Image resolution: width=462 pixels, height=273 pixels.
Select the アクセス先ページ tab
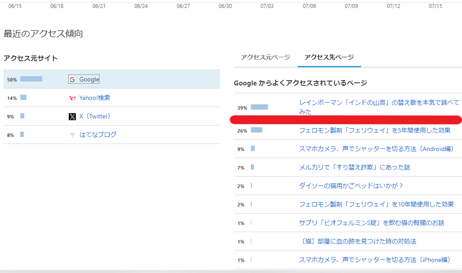(x=329, y=57)
